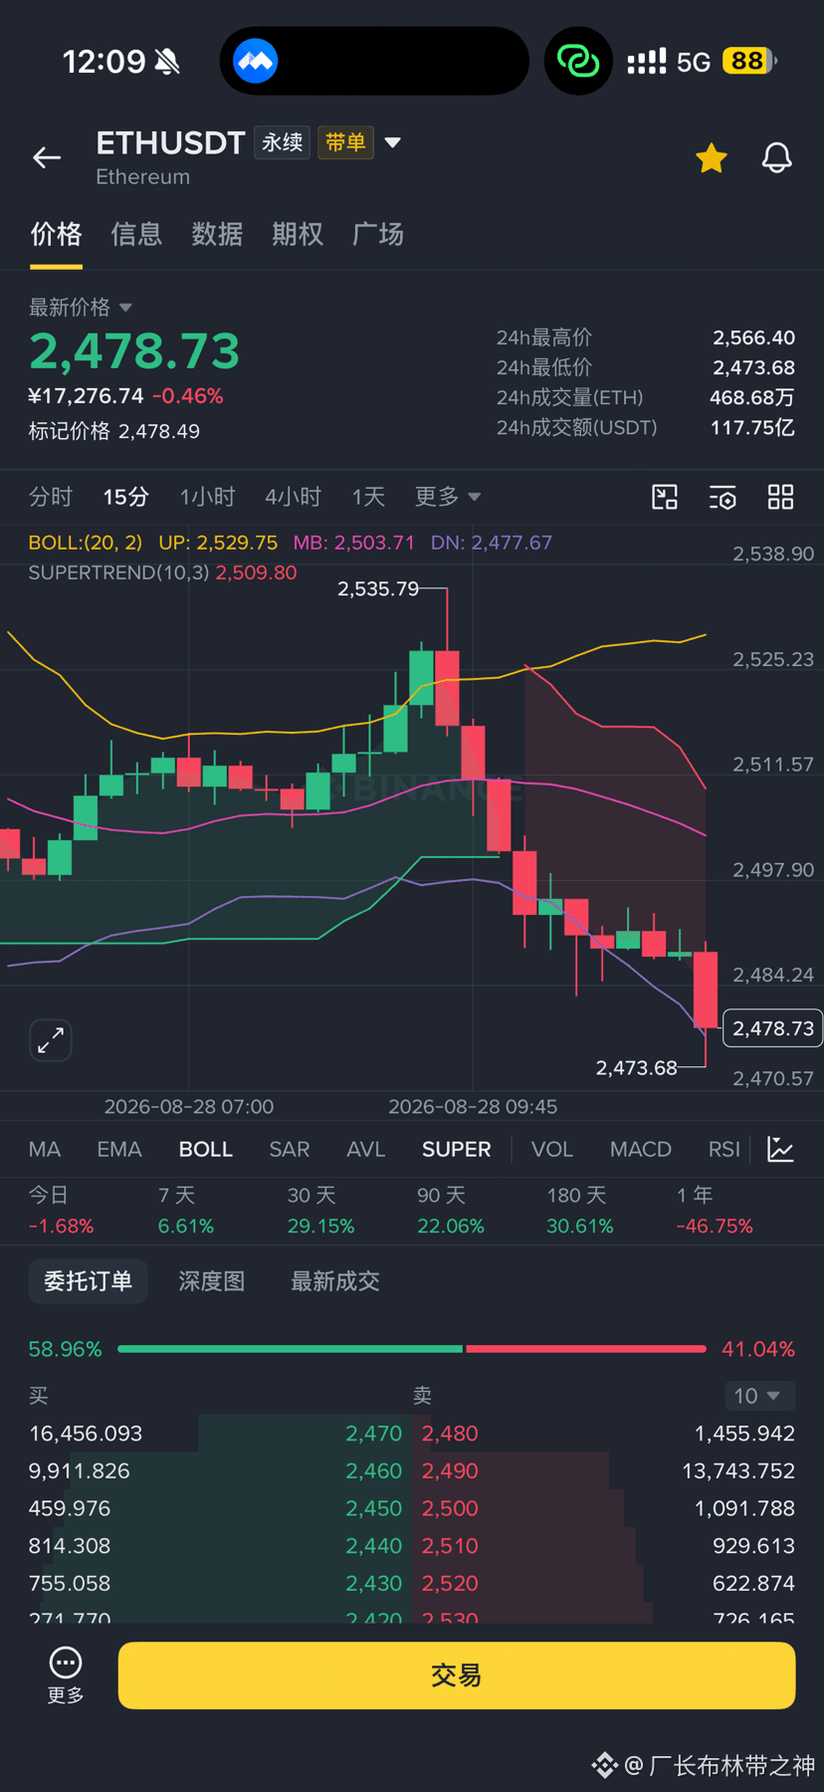This screenshot has width=824, height=1792.
Task: Tap the buy/sell ratio bar
Action: pos(412,1349)
